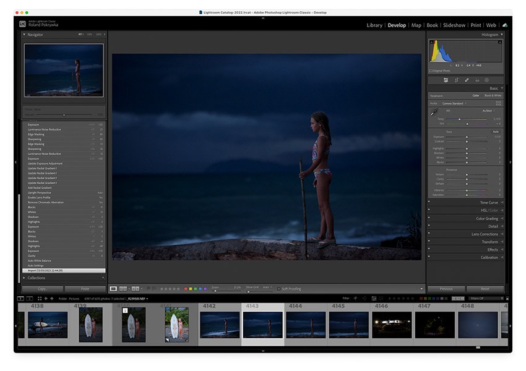Pick the White Balance eyedropper
The image size is (526, 371).
[433, 112]
